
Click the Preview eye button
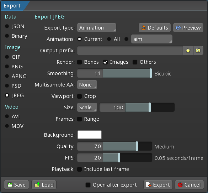[x=188, y=28]
